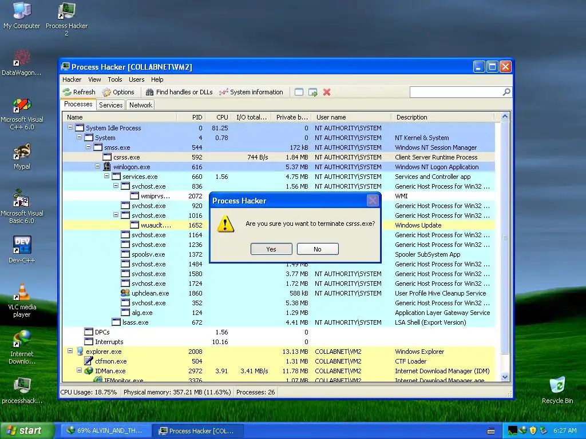Open My Computer desktop icon
This screenshot has width=586, height=439.
[x=22, y=15]
